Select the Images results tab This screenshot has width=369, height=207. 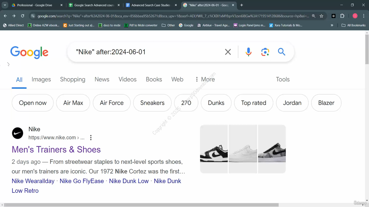tap(41, 79)
